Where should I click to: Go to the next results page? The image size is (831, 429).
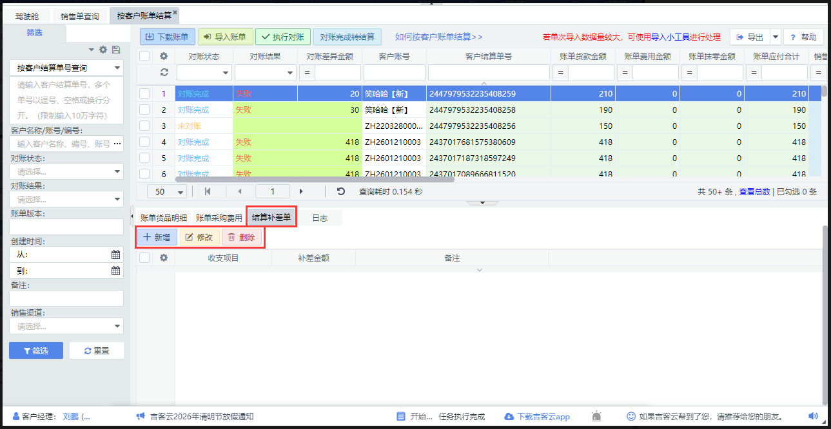click(x=301, y=191)
